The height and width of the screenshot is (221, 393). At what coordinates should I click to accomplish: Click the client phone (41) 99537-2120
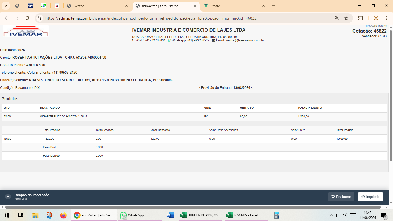click(x=65, y=73)
